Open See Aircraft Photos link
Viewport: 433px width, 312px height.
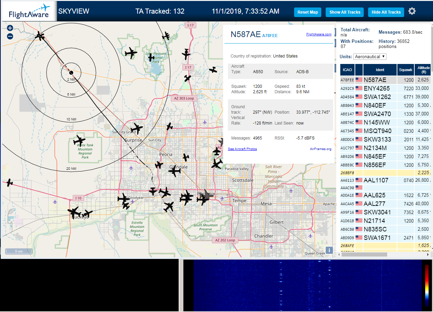[242, 149]
